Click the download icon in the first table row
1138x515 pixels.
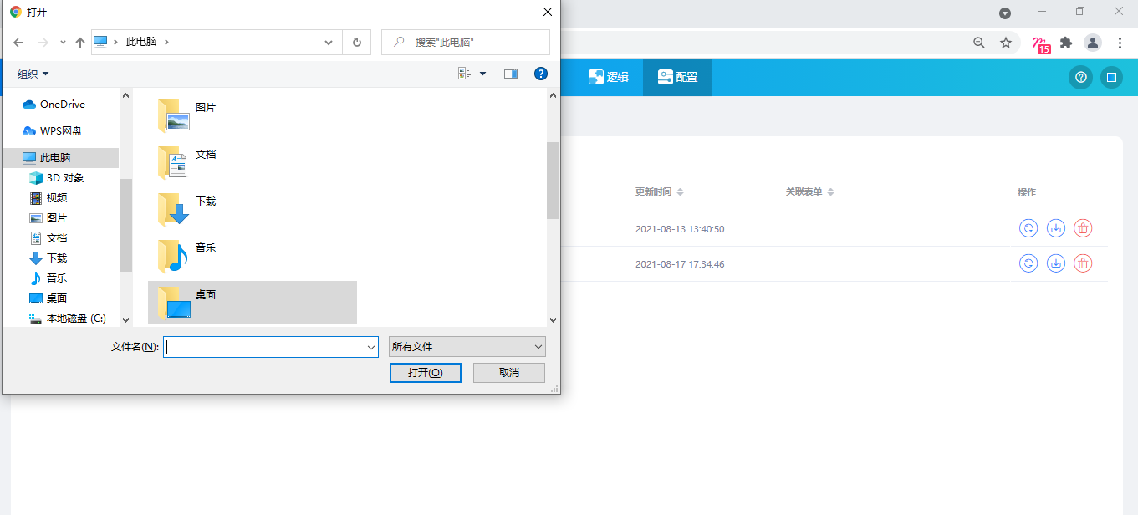(x=1055, y=228)
